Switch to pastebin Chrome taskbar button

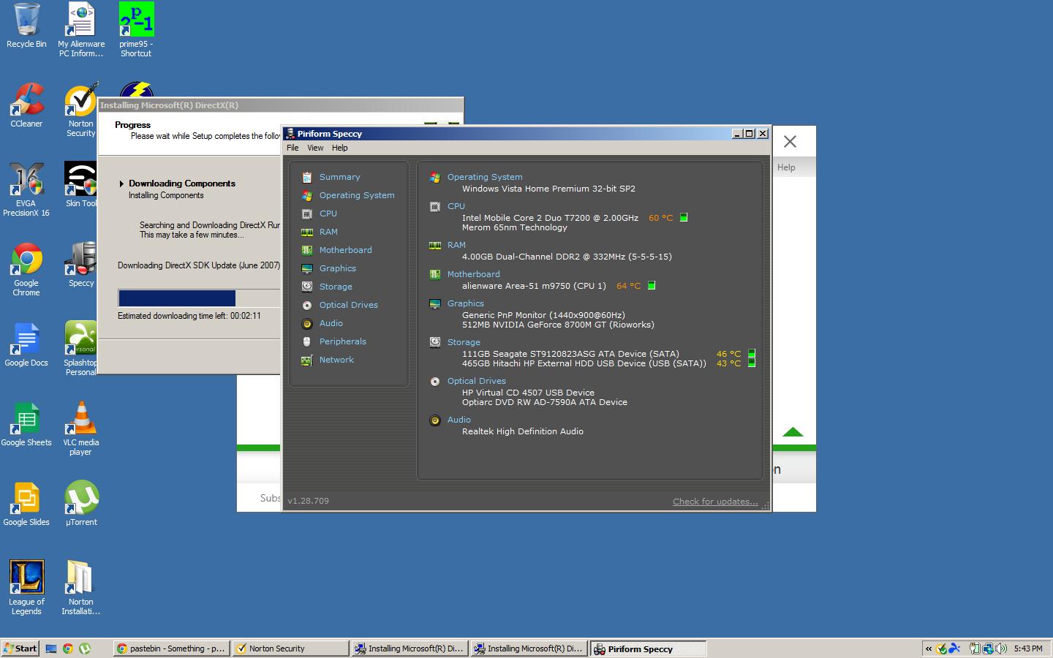(x=172, y=648)
